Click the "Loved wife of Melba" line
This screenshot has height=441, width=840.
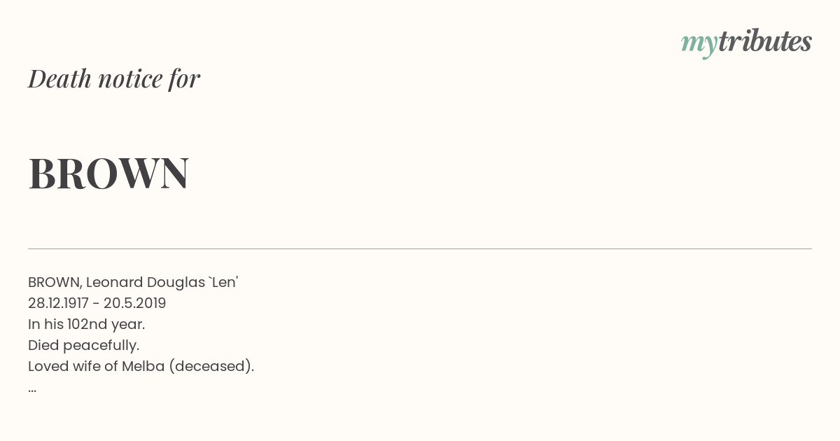coord(141,366)
